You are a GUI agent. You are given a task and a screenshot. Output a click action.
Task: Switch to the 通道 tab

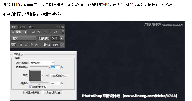(23, 27)
